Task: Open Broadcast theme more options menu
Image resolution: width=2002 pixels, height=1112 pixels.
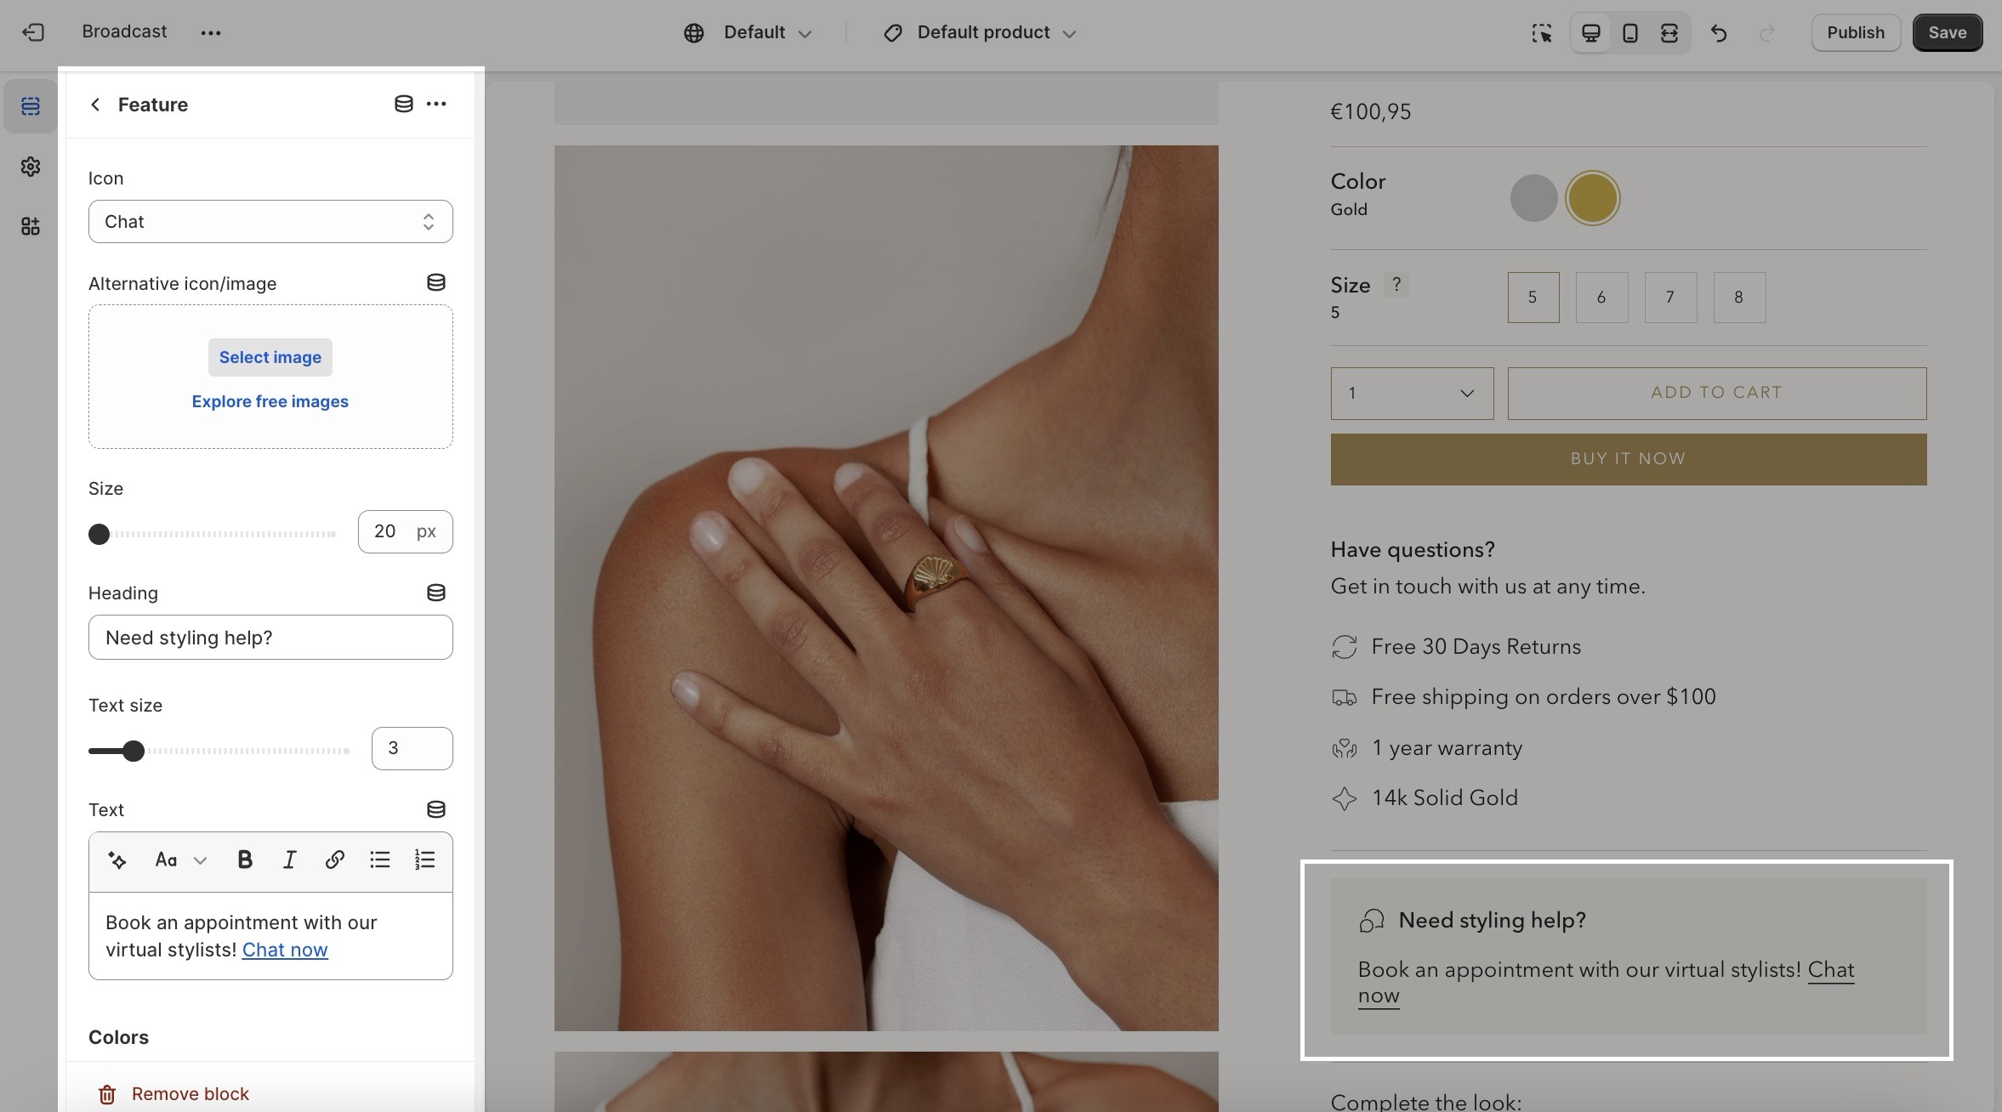Action: pyautogui.click(x=210, y=32)
